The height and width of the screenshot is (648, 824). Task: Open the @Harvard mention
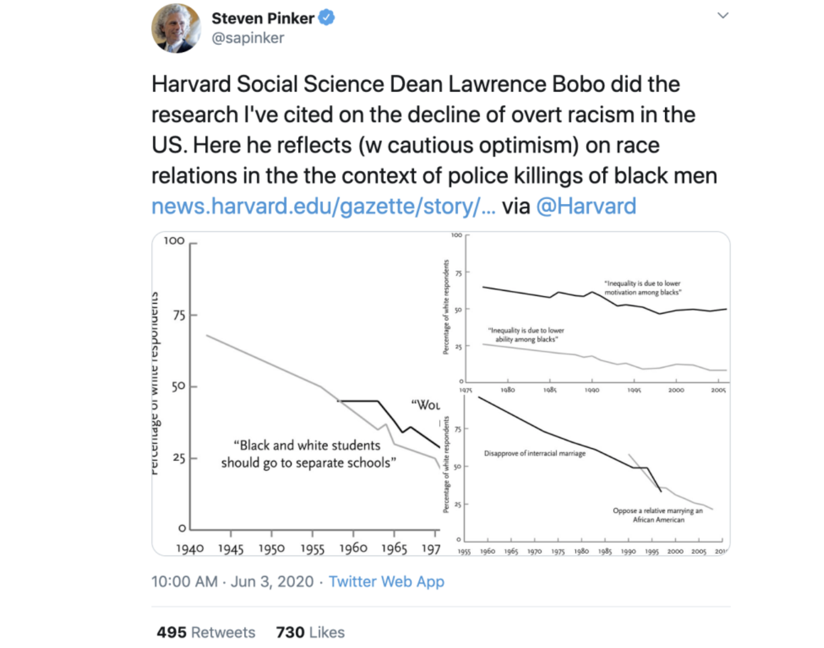pyautogui.click(x=586, y=206)
